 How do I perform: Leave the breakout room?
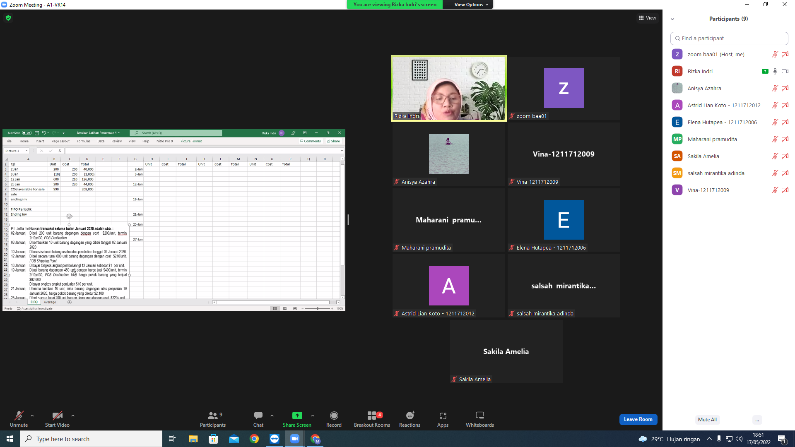coord(638,419)
